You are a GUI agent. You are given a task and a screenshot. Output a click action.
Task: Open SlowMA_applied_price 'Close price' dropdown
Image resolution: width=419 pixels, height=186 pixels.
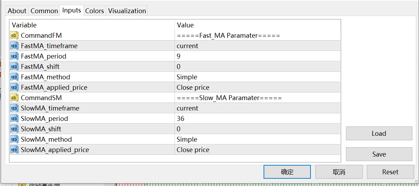[257, 150]
